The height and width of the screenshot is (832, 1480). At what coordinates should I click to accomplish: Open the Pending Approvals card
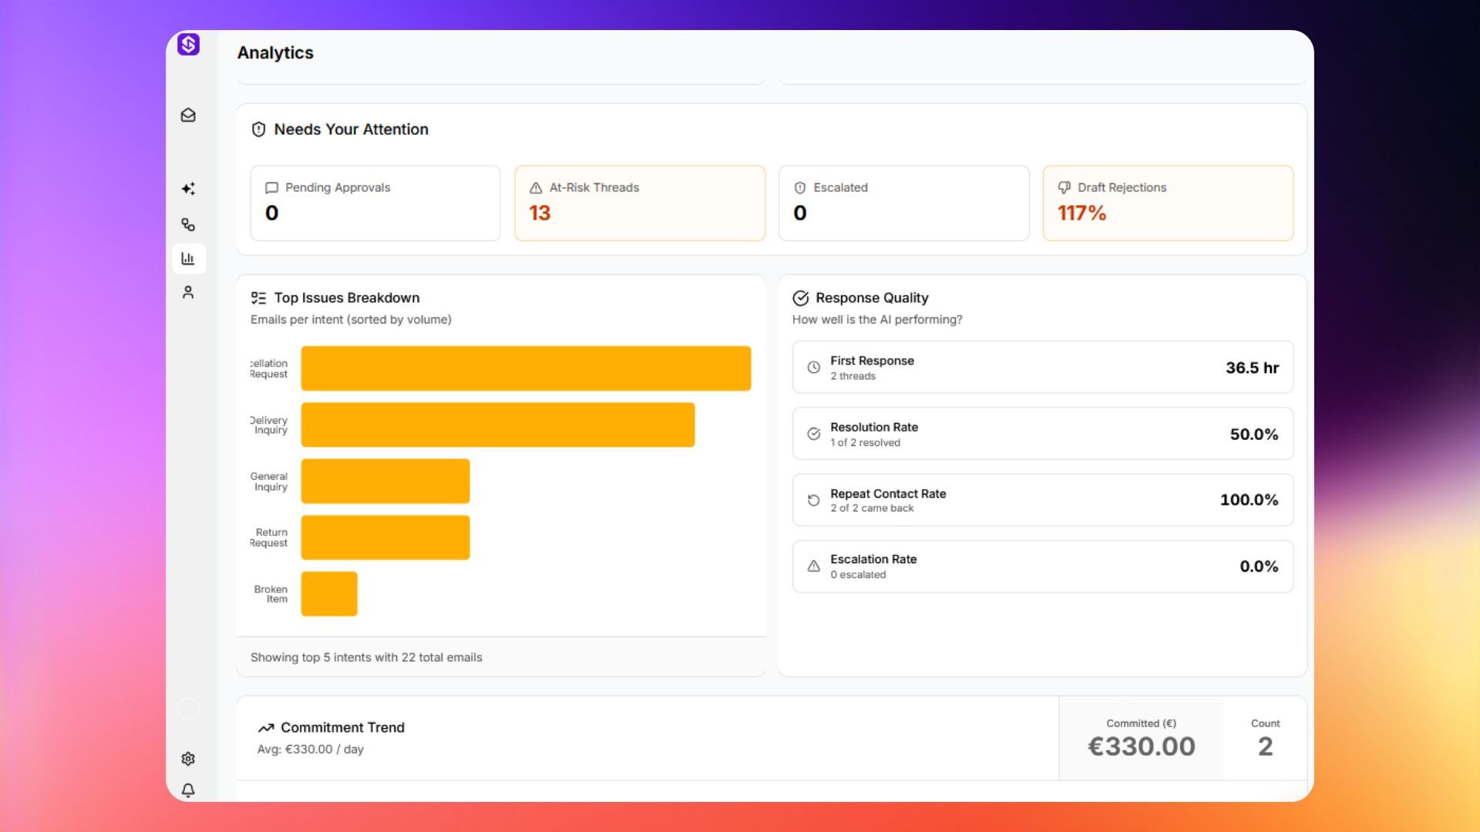(x=375, y=203)
